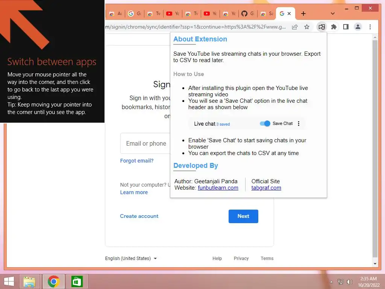Screen dimensions: 385x289
Task: Click the blue Next button
Action: point(243,216)
